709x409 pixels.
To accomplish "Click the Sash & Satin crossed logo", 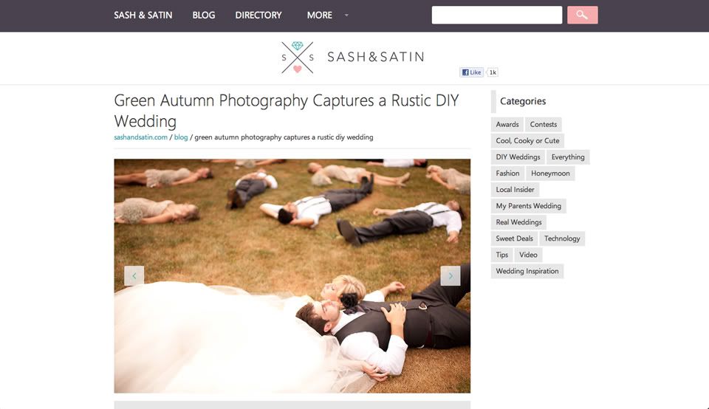I will click(298, 58).
